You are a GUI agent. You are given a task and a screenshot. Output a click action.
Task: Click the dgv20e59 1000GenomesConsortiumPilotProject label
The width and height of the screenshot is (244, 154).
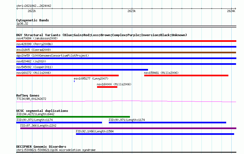[53, 56]
